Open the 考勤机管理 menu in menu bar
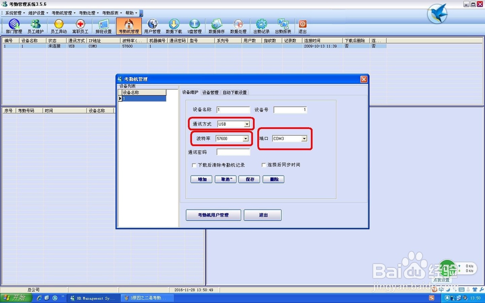 pyautogui.click(x=64, y=13)
